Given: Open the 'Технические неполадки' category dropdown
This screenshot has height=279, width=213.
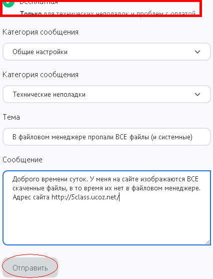Looking at the screenshot, I should click(x=106, y=94).
